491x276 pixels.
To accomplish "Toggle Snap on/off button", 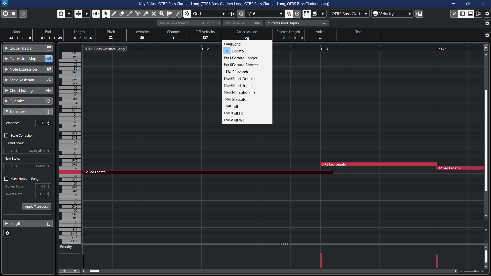I will (187, 14).
